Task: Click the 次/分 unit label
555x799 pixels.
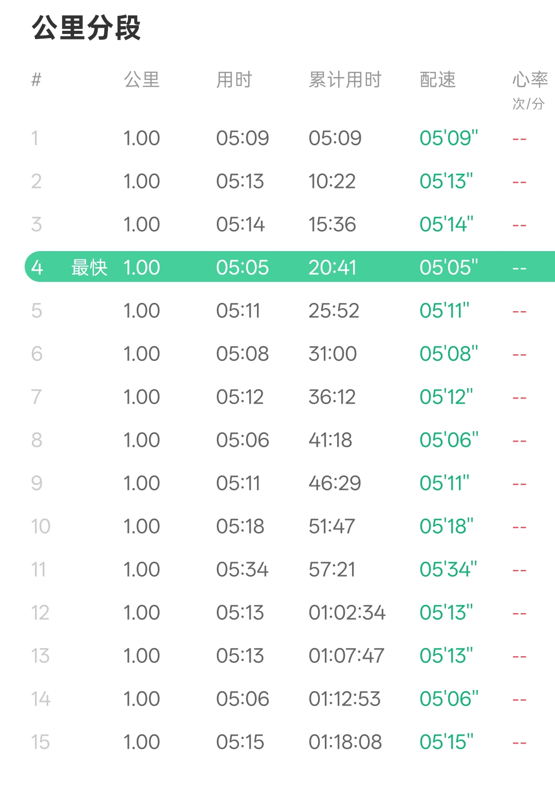Action: pos(528,104)
